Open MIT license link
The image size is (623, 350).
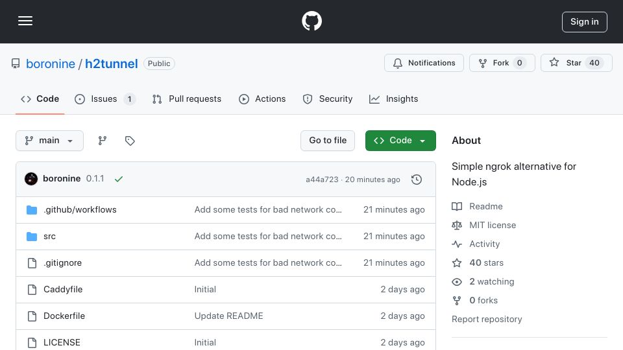(484, 225)
